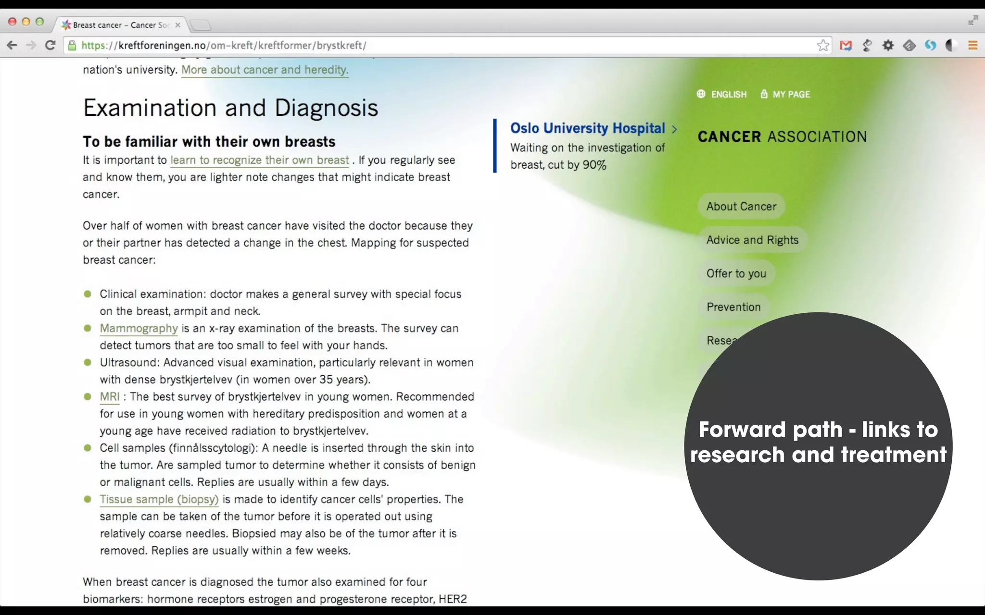Go back with the browser back arrow
Image resolution: width=985 pixels, height=615 pixels.
click(12, 45)
